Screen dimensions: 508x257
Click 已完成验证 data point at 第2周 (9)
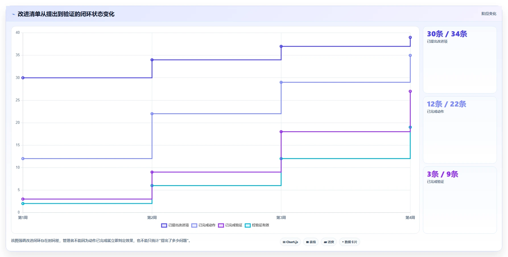point(152,172)
